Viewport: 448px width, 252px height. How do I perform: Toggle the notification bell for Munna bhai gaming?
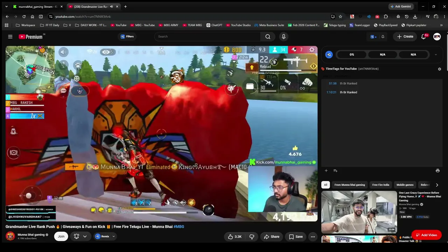pos(76,237)
